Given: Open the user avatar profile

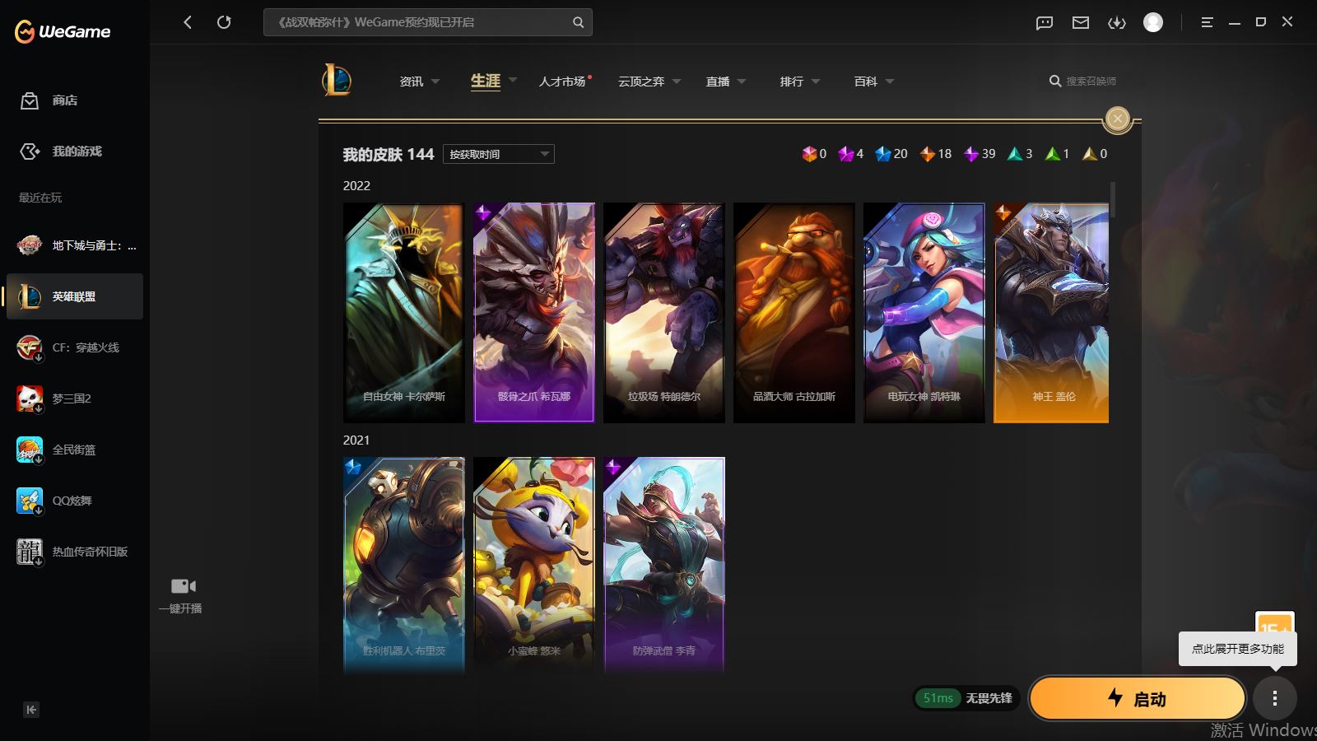Looking at the screenshot, I should (1153, 22).
